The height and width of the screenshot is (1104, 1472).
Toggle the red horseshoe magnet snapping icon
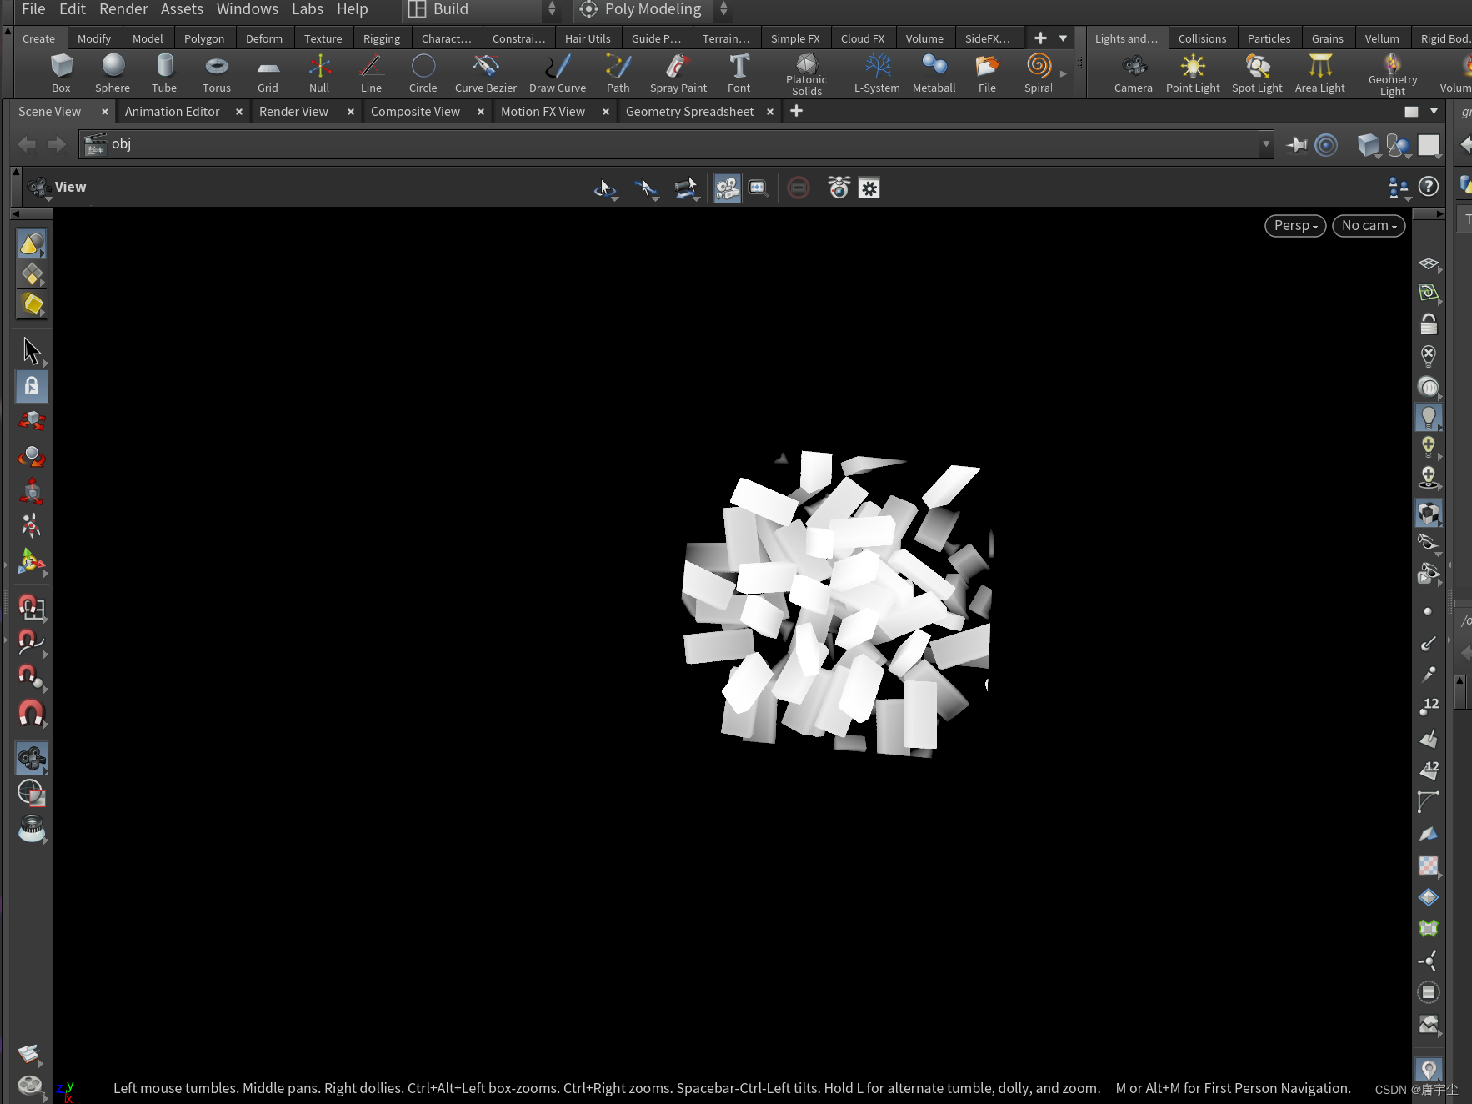click(x=31, y=714)
